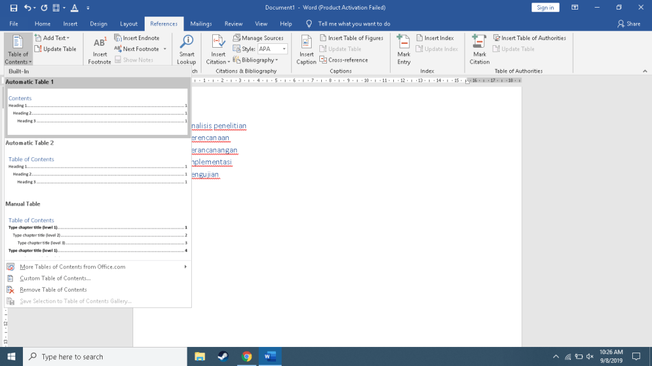This screenshot has width=652, height=366.
Task: Open the citation Style APA dropdown
Action: point(272,49)
